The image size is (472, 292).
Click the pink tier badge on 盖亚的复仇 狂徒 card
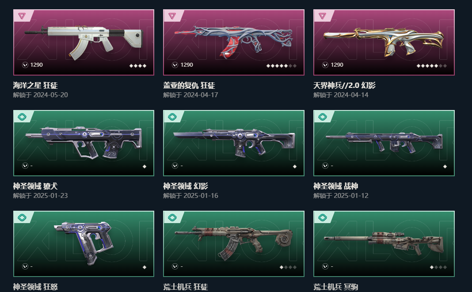click(172, 15)
